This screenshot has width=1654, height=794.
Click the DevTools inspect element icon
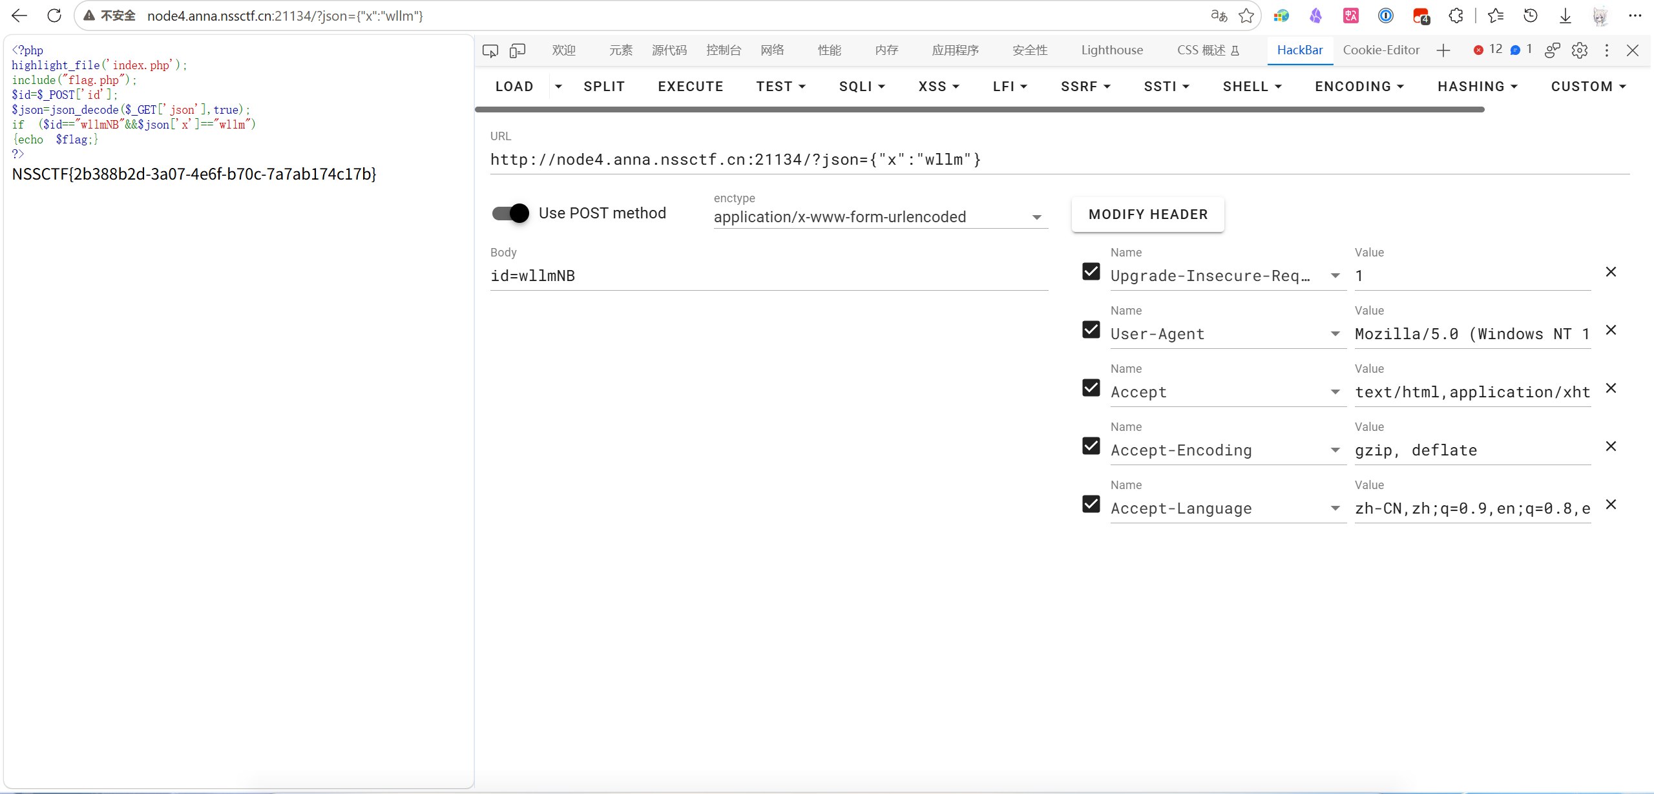[x=490, y=50]
